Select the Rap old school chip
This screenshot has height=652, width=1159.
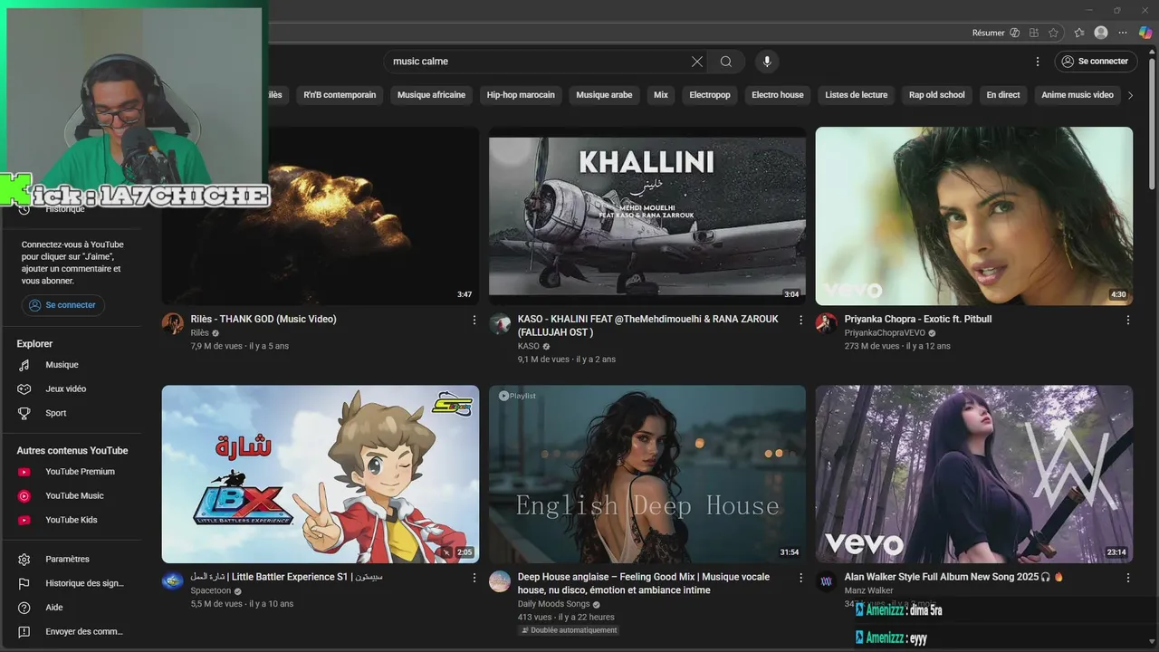tap(937, 95)
